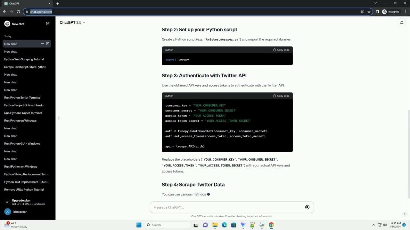Open File Explorer from the taskbar
The width and height of the screenshot is (410, 230).
pos(215,225)
